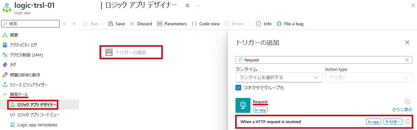
Task: Click the トリガーの追加 node on the canvas
Action: [131, 52]
